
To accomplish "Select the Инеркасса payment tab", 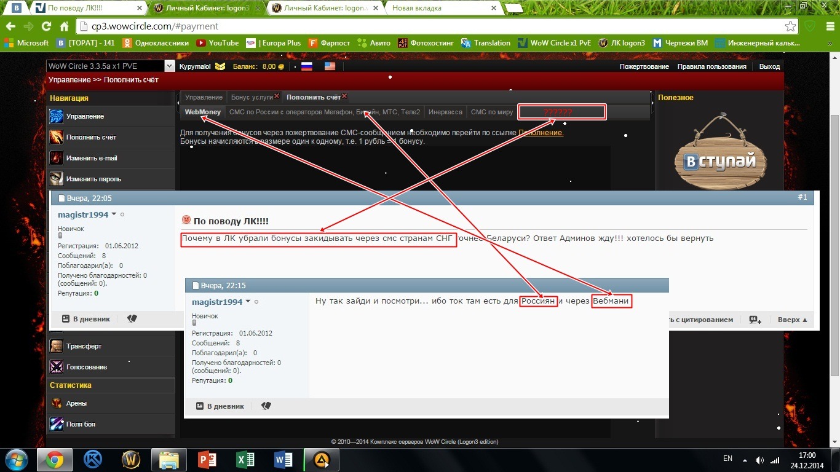I will point(445,112).
